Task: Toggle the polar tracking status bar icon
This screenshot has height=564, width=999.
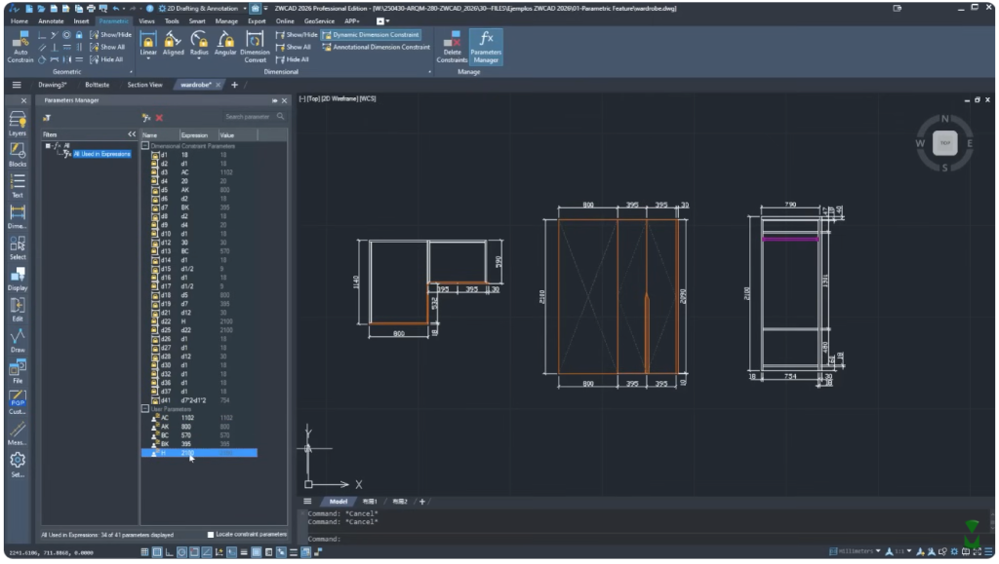Action: 181,552
